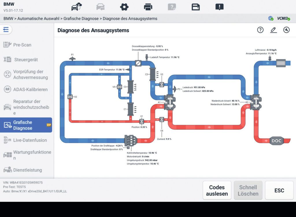Select Grafische Diagnose sidebar item
Viewport: 296px width, 217px height.
point(26,125)
